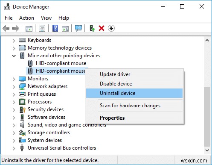Expand the Monitors category
212x165 pixels.
coord(14,79)
